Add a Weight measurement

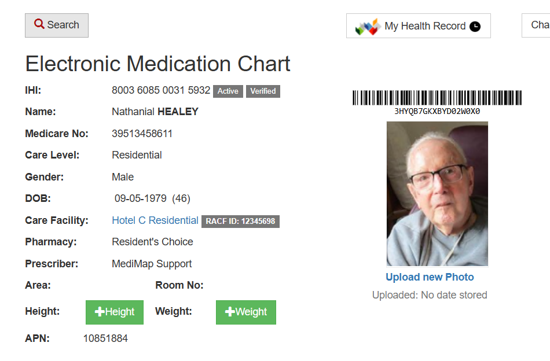click(246, 312)
